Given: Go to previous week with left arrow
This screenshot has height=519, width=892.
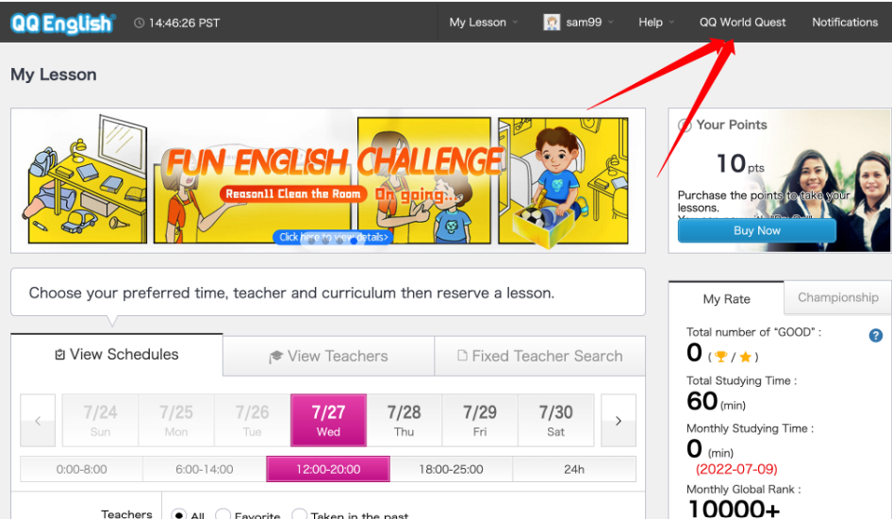Looking at the screenshot, I should (x=38, y=421).
